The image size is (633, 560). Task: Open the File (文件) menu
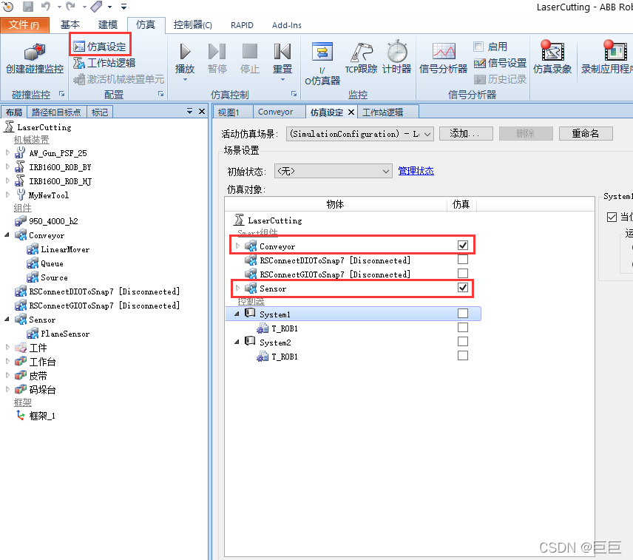[24, 25]
